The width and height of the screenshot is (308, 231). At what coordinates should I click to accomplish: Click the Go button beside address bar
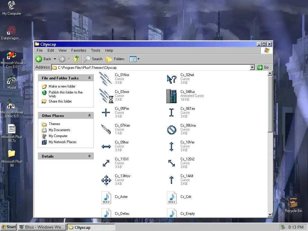(x=263, y=67)
